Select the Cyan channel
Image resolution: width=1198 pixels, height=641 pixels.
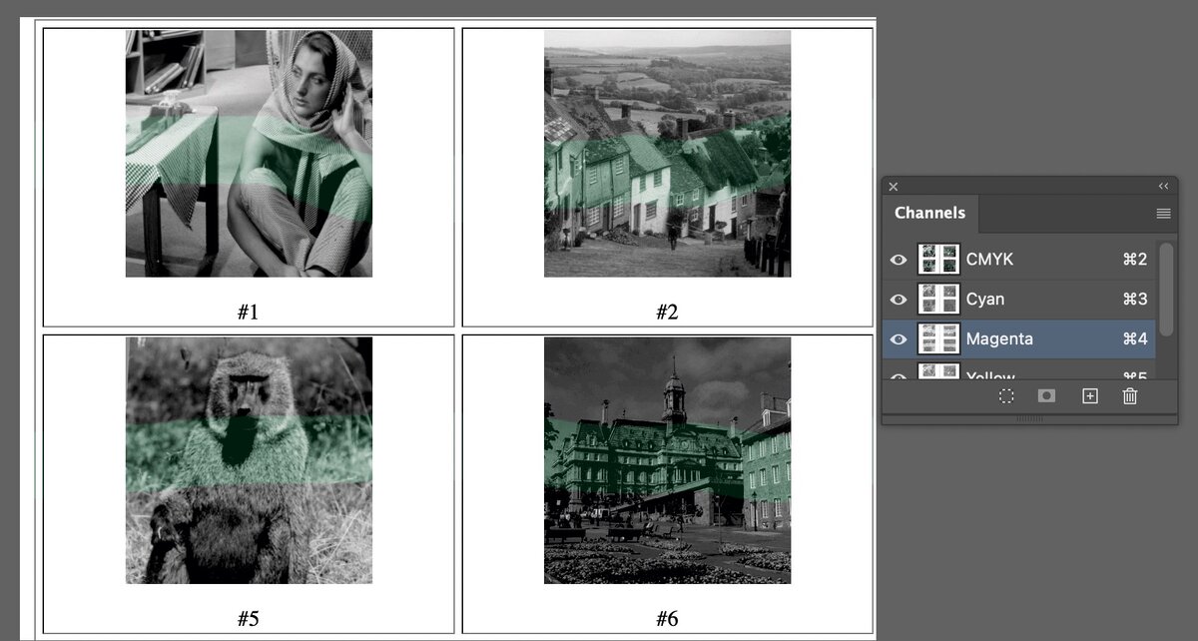click(x=1038, y=300)
